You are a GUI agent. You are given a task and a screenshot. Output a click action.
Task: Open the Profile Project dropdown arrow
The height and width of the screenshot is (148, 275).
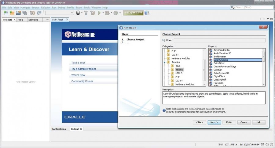pos(120,13)
